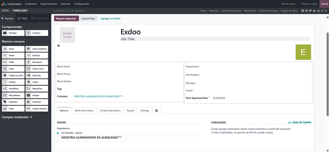Open the search view magnifier icon

326,11
